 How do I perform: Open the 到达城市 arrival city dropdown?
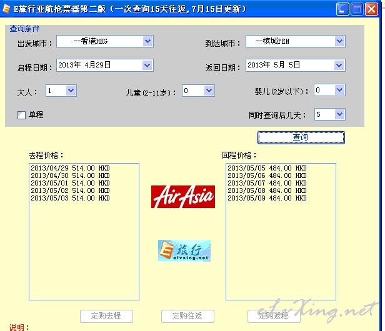click(339, 41)
